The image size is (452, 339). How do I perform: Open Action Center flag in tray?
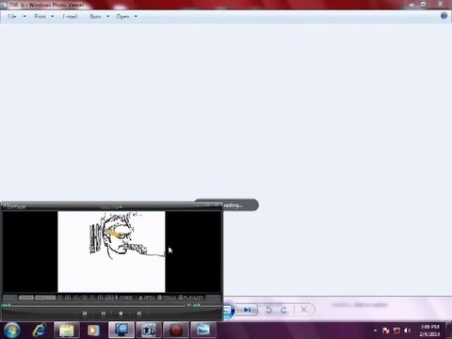click(x=386, y=331)
